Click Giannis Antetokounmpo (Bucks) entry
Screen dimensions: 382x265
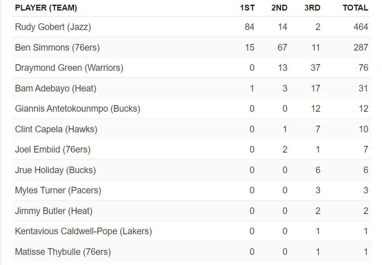pos(78,109)
